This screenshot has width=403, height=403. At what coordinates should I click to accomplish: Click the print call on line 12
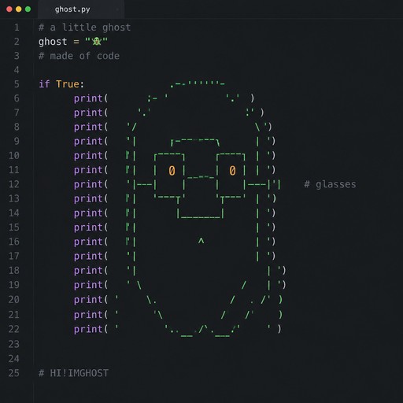point(88,184)
